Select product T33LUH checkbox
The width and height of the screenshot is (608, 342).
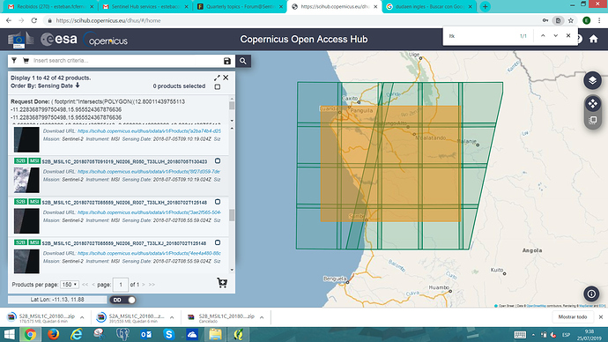(x=218, y=161)
